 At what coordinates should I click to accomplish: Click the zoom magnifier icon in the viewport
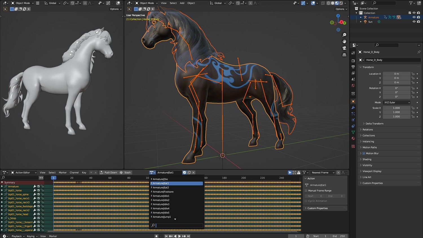344,35
